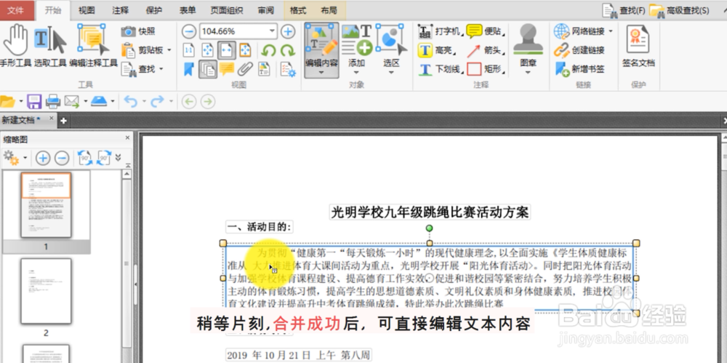This screenshot has height=363, width=727.
Task: Set view to actual size 1:1
Action: point(189,50)
